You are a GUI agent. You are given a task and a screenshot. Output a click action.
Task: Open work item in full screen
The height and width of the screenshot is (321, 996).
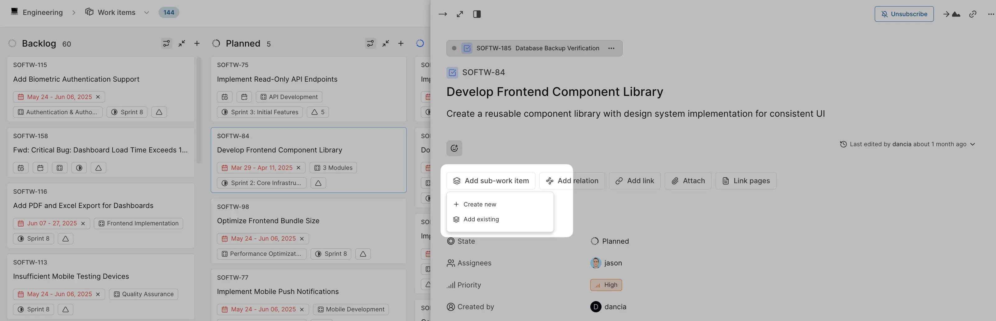[460, 14]
